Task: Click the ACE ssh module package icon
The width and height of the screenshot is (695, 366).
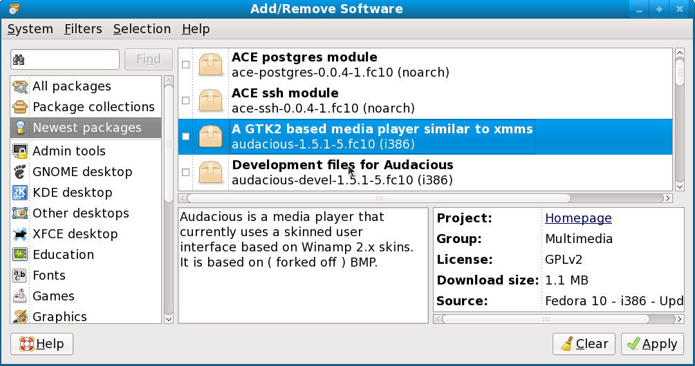Action: (210, 100)
